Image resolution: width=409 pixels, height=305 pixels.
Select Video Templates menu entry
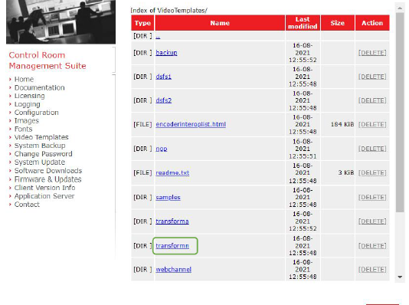coord(41,137)
